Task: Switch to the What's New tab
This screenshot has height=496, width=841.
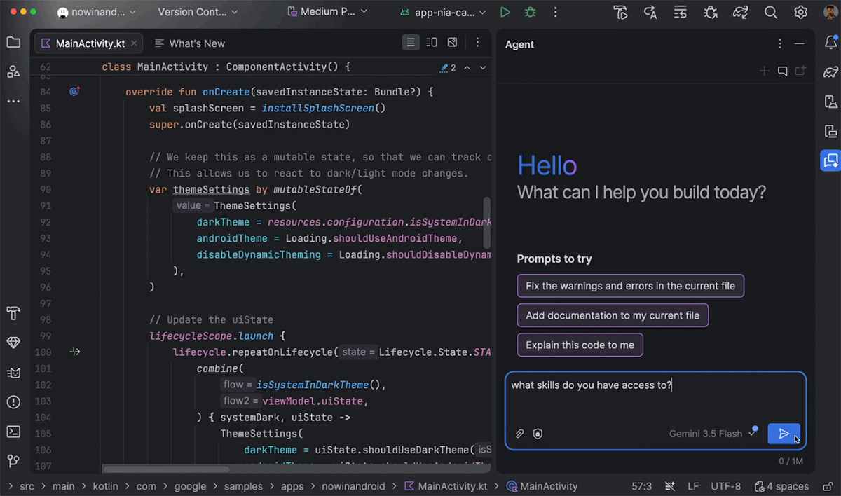Action: tap(190, 43)
